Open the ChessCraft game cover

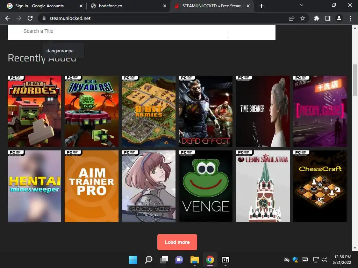coord(320,186)
